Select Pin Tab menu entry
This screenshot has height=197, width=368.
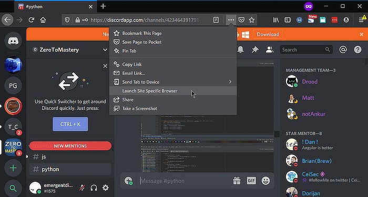[173, 51]
